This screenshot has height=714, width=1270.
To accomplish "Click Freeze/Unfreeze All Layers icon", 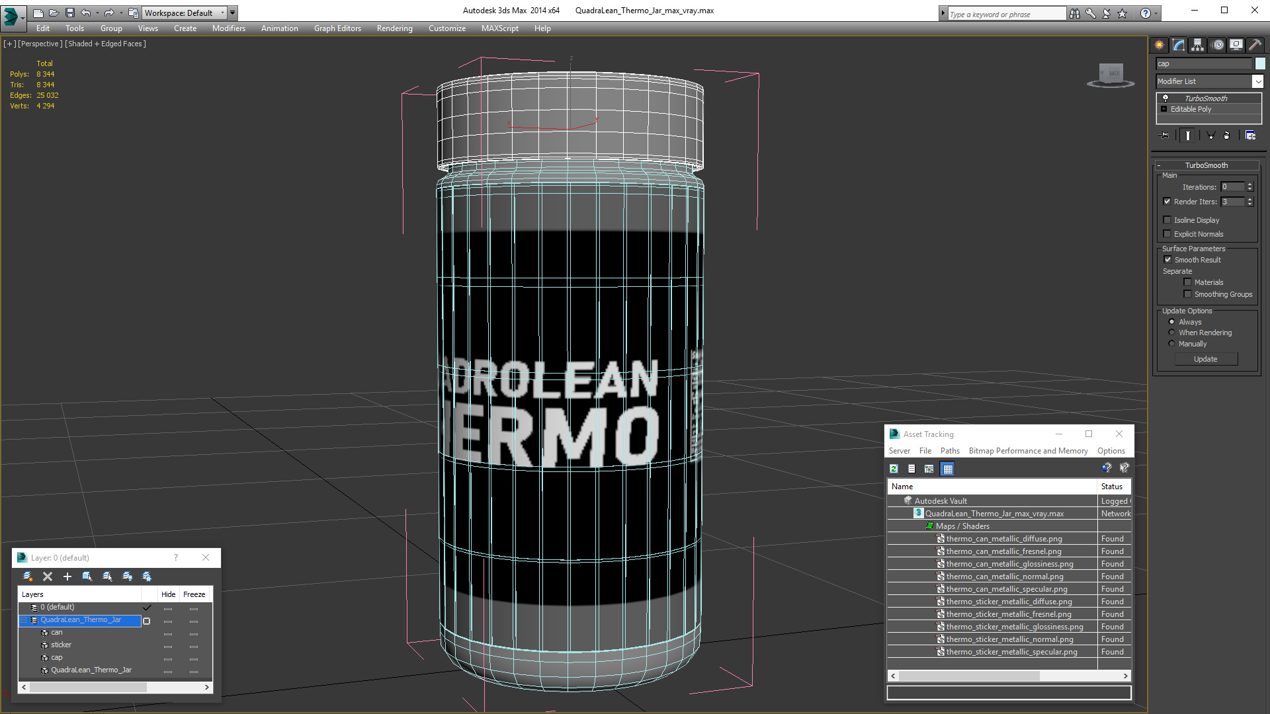I will pyautogui.click(x=147, y=576).
